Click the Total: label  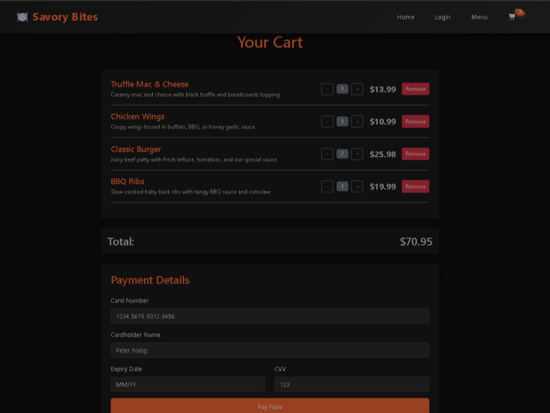tap(120, 242)
